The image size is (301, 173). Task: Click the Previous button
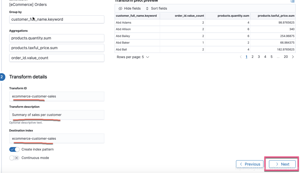point(250,164)
